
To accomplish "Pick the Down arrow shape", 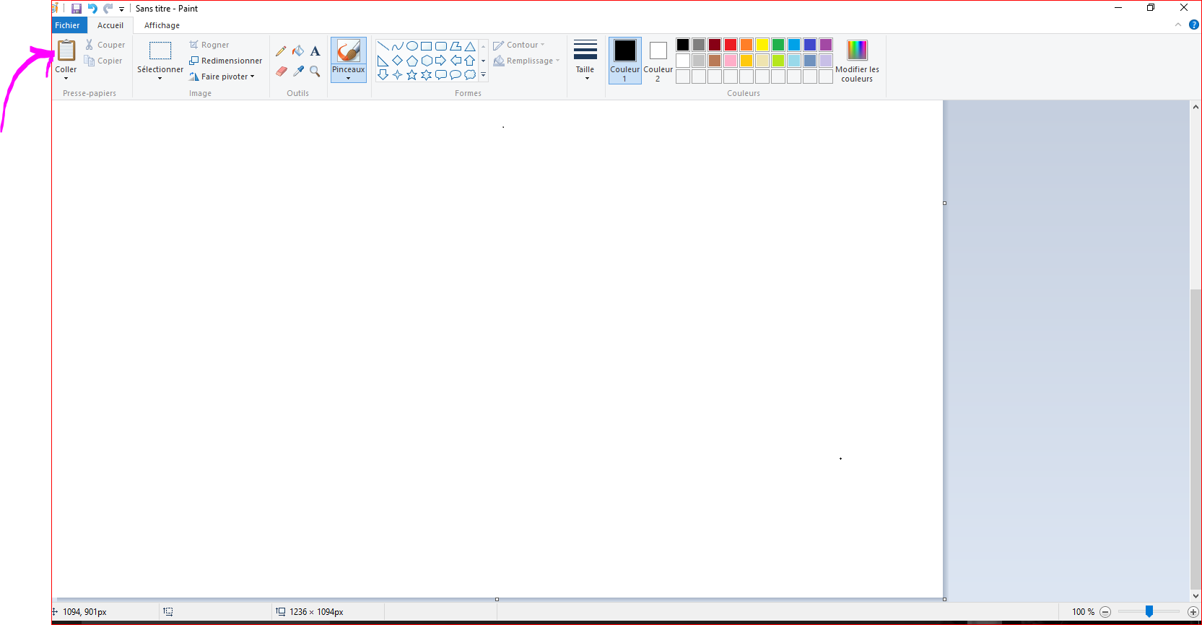I will [x=383, y=74].
